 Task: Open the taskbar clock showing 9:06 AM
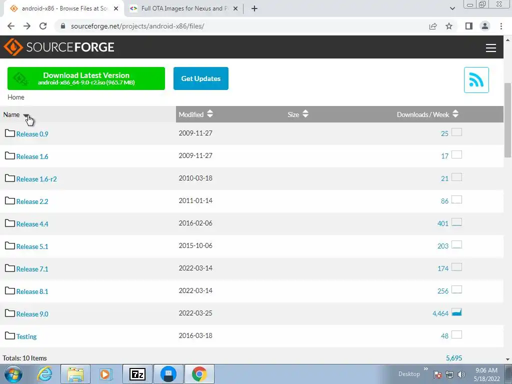486,374
